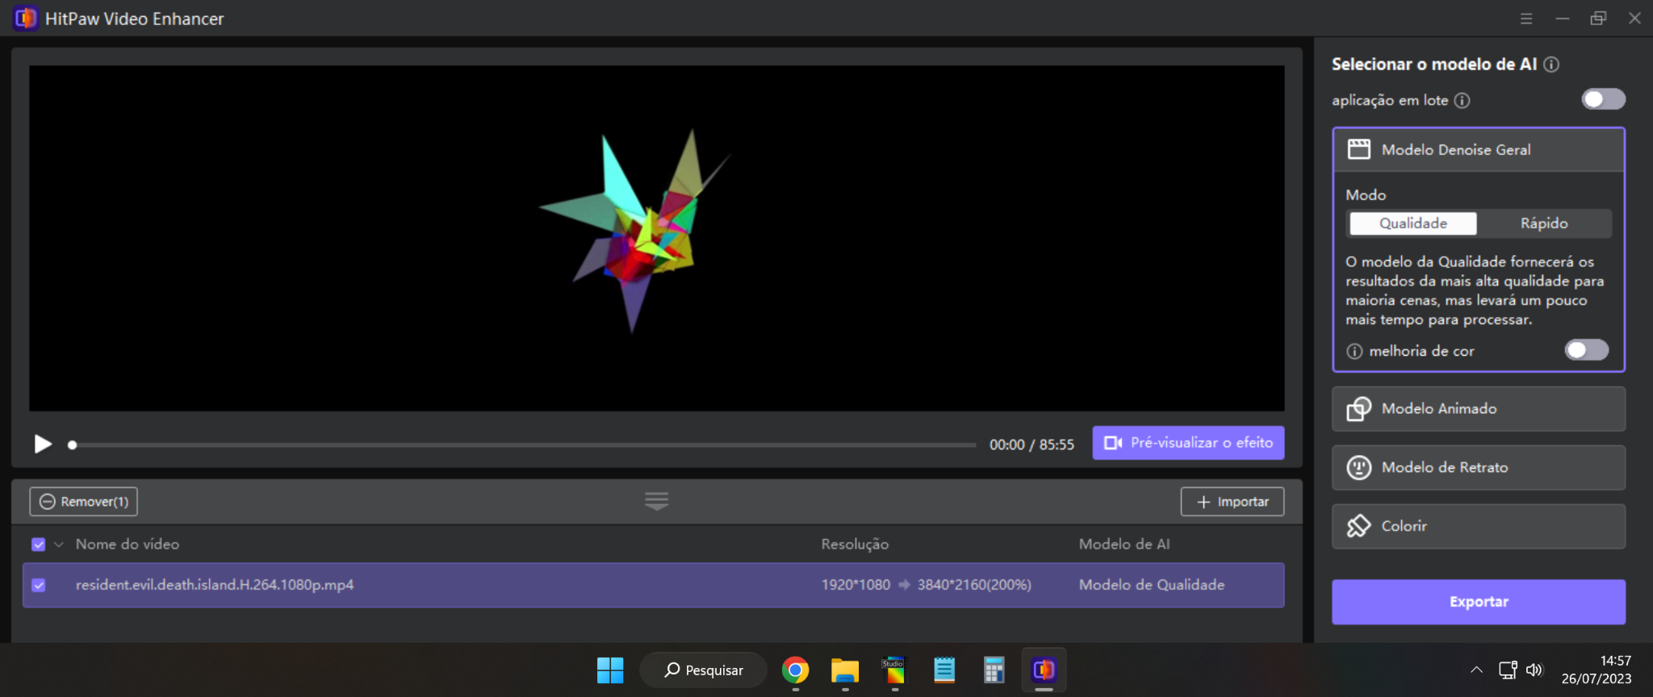This screenshot has height=697, width=1653.
Task: Click the playback progress slider handle
Action: 72,444
